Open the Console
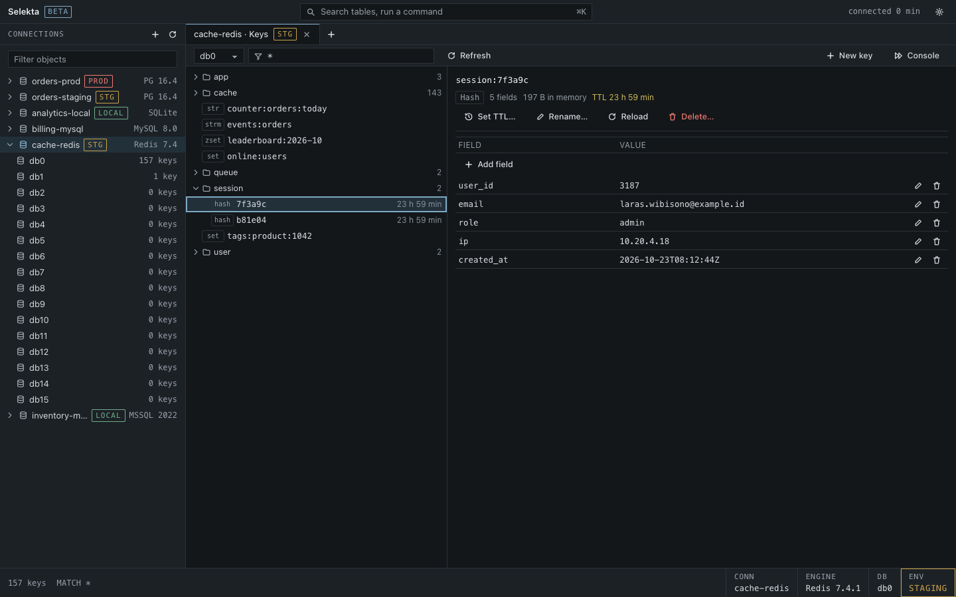This screenshot has width=956, height=597. pyautogui.click(x=917, y=56)
